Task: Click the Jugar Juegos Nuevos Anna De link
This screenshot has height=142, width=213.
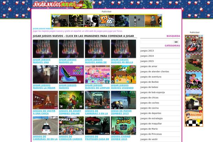Action: (x=96, y=61)
